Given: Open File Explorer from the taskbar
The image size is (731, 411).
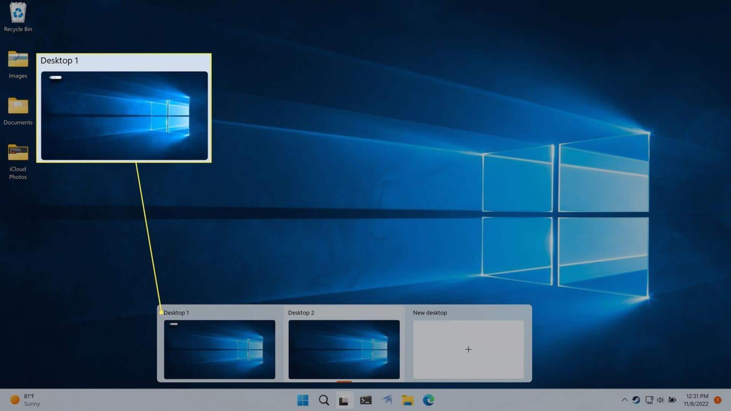Looking at the screenshot, I should point(408,400).
